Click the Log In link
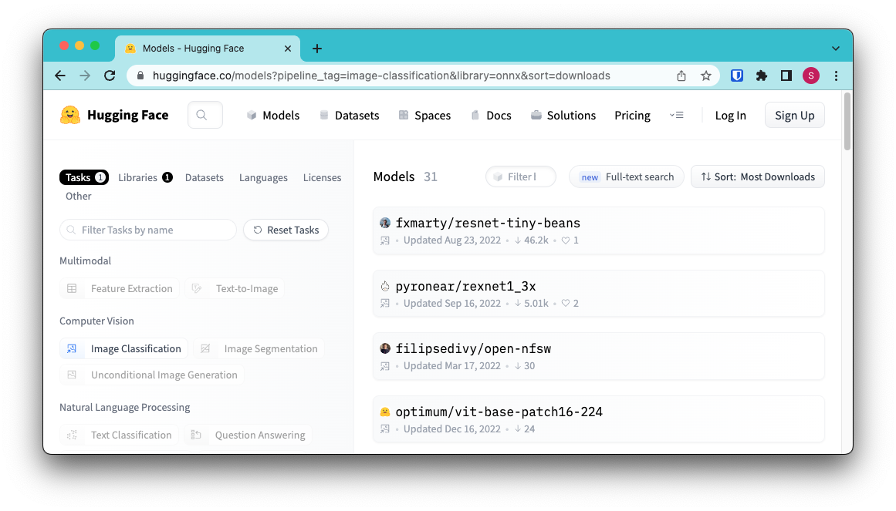The width and height of the screenshot is (896, 511). pos(730,116)
